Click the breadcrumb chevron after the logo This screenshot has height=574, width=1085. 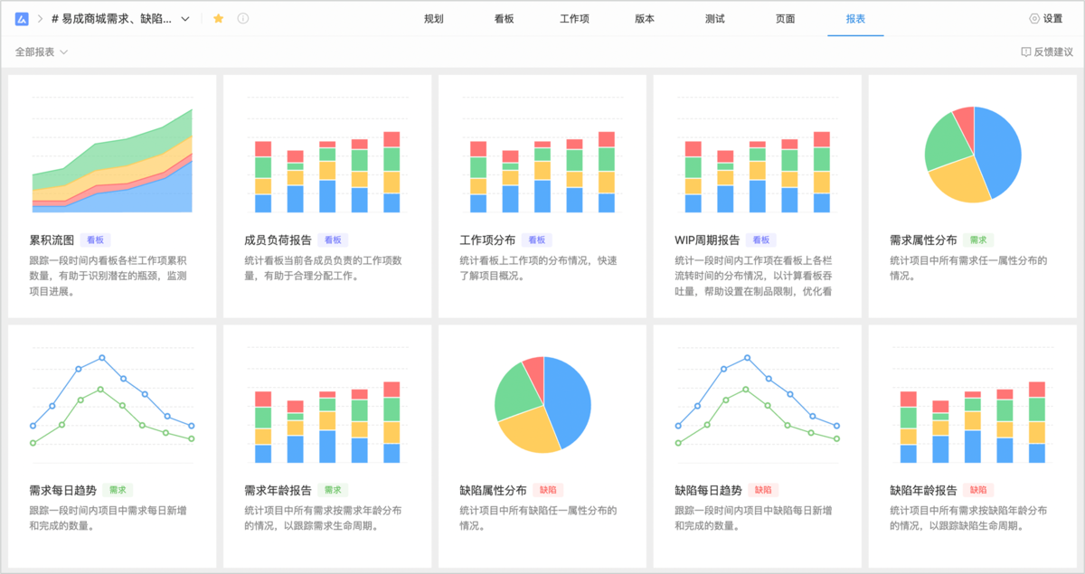[x=41, y=18]
